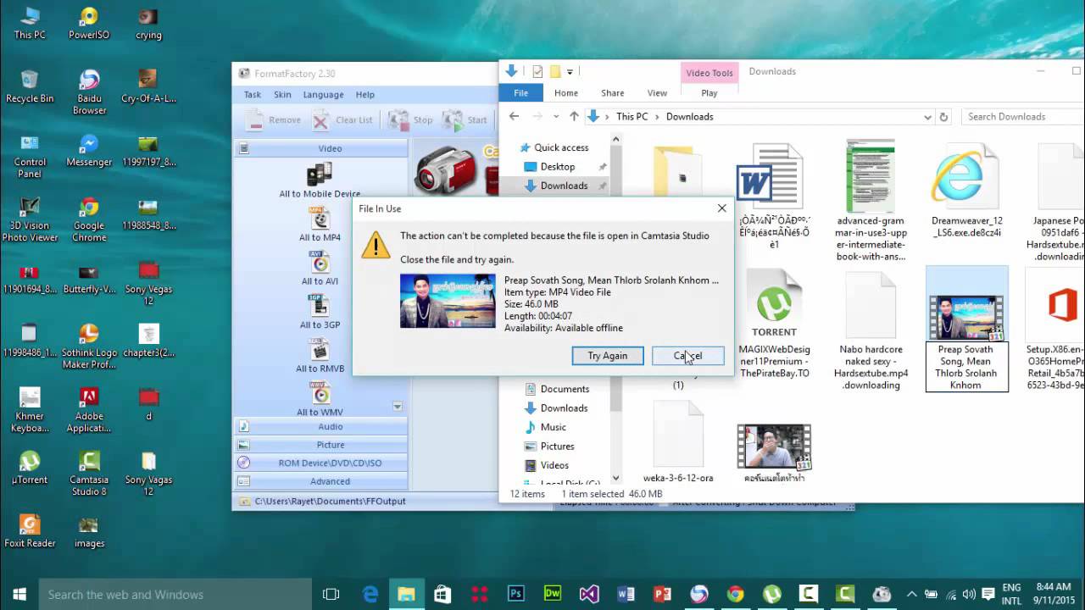Open recent locations dropdown in Explorer

(555, 117)
